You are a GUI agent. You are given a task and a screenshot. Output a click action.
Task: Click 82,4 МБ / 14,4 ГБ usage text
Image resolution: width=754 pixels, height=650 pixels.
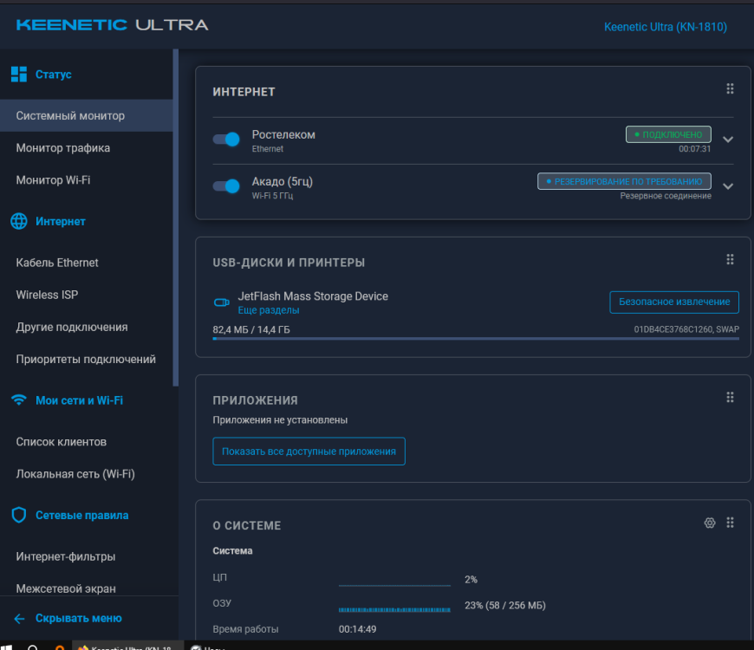point(251,330)
